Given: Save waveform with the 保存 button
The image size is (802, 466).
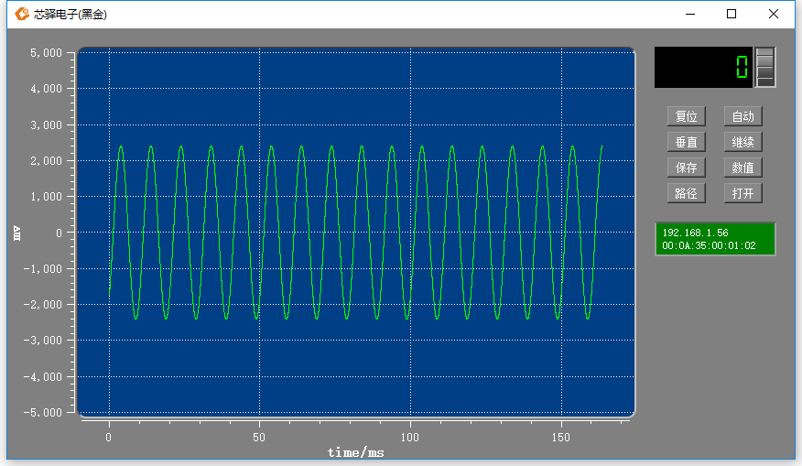Looking at the screenshot, I should (x=687, y=168).
